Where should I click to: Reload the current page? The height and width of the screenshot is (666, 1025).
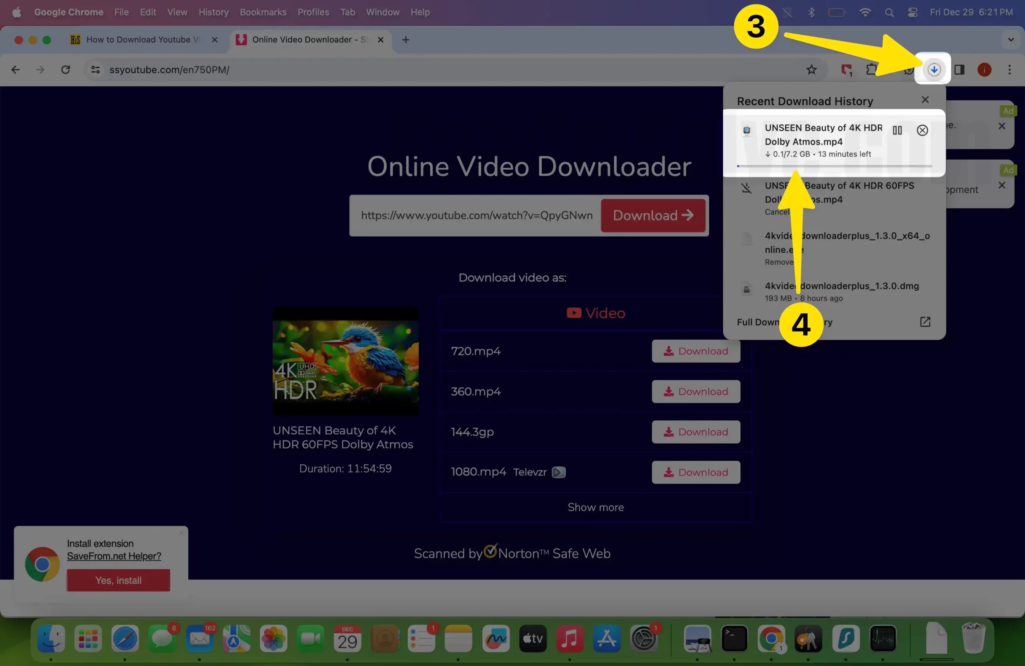pyautogui.click(x=65, y=69)
